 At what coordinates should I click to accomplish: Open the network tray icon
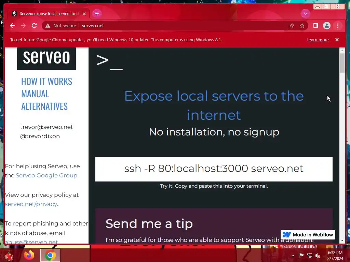[x=310, y=255]
